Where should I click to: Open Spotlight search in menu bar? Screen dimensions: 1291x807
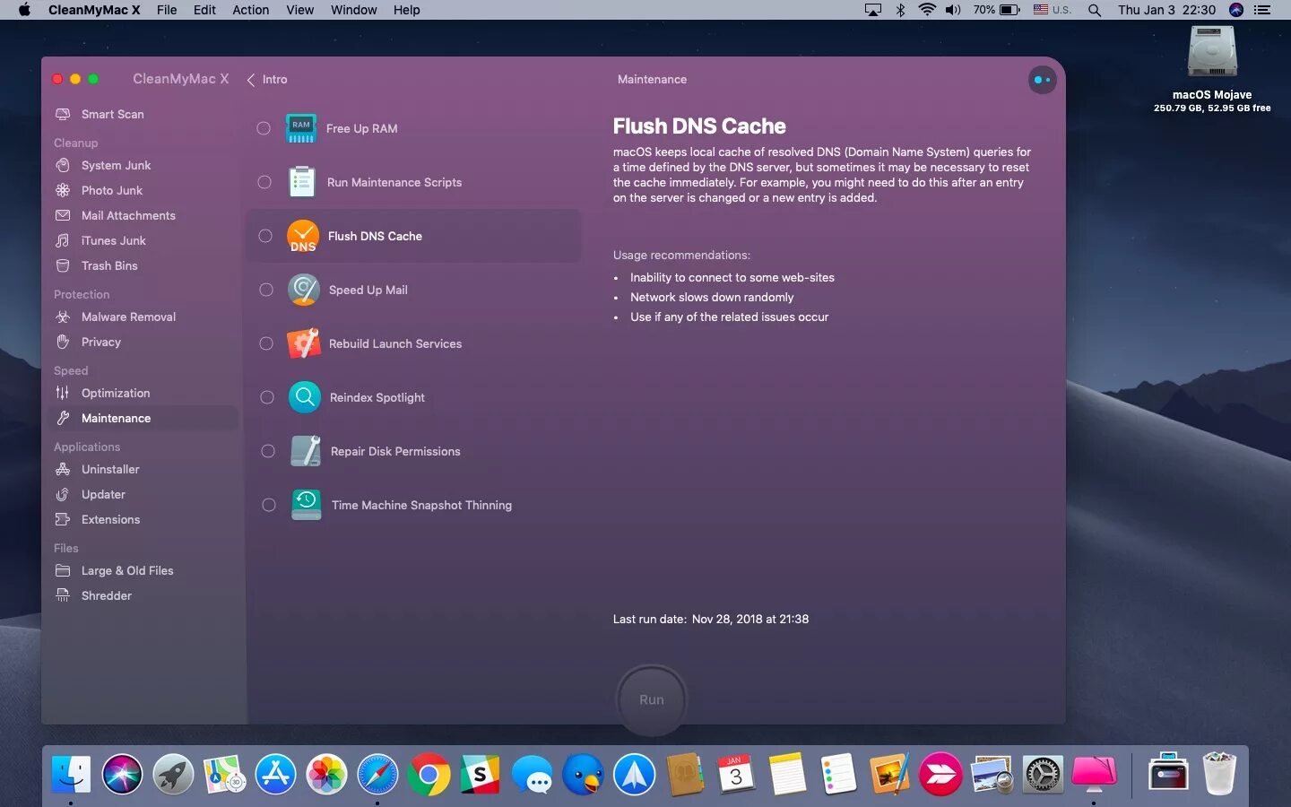(1095, 10)
